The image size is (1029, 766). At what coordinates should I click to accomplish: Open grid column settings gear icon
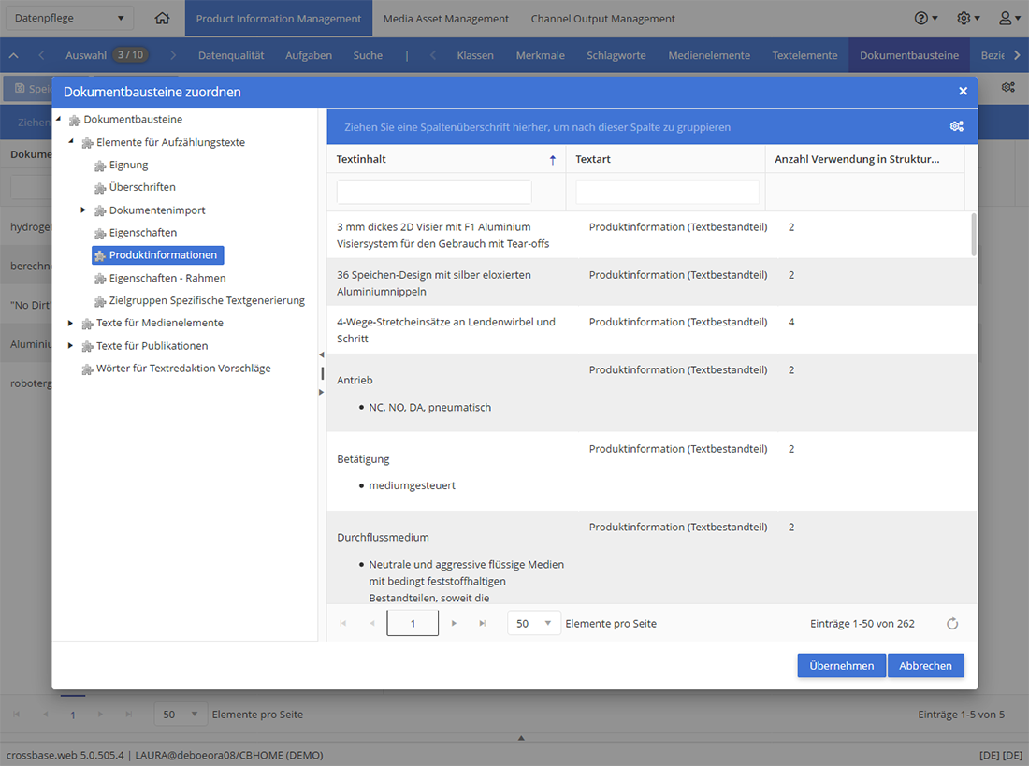pyautogui.click(x=957, y=126)
